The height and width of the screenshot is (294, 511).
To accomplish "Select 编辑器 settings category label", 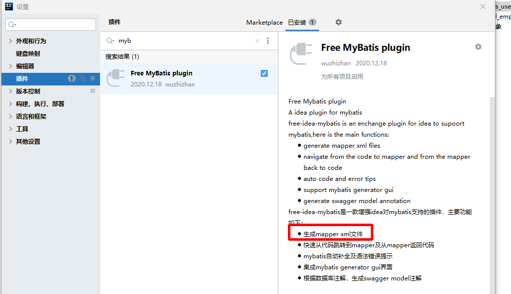I will pos(25,66).
